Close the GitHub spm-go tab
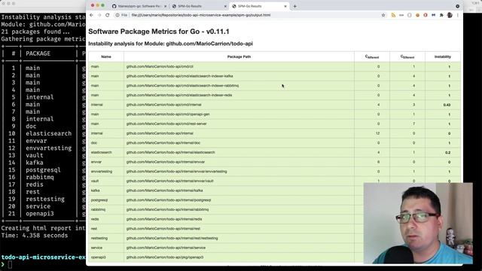 166,6
